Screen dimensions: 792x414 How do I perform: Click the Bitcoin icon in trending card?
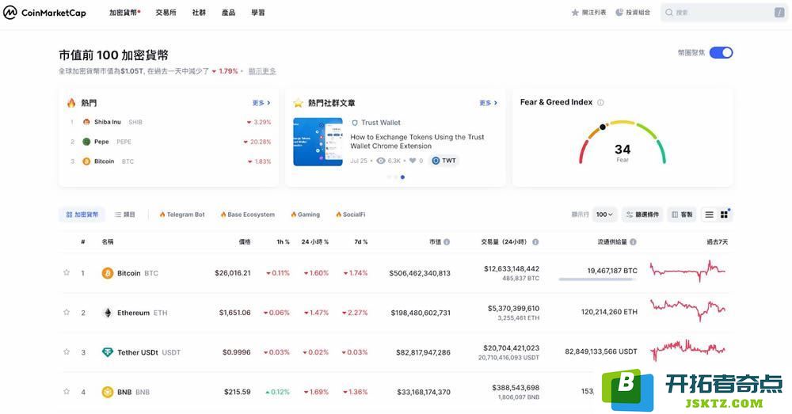click(x=86, y=161)
